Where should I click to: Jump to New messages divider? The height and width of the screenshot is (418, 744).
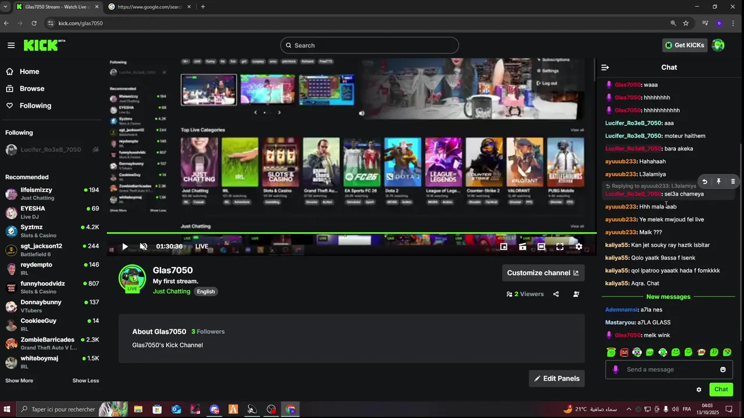click(668, 297)
